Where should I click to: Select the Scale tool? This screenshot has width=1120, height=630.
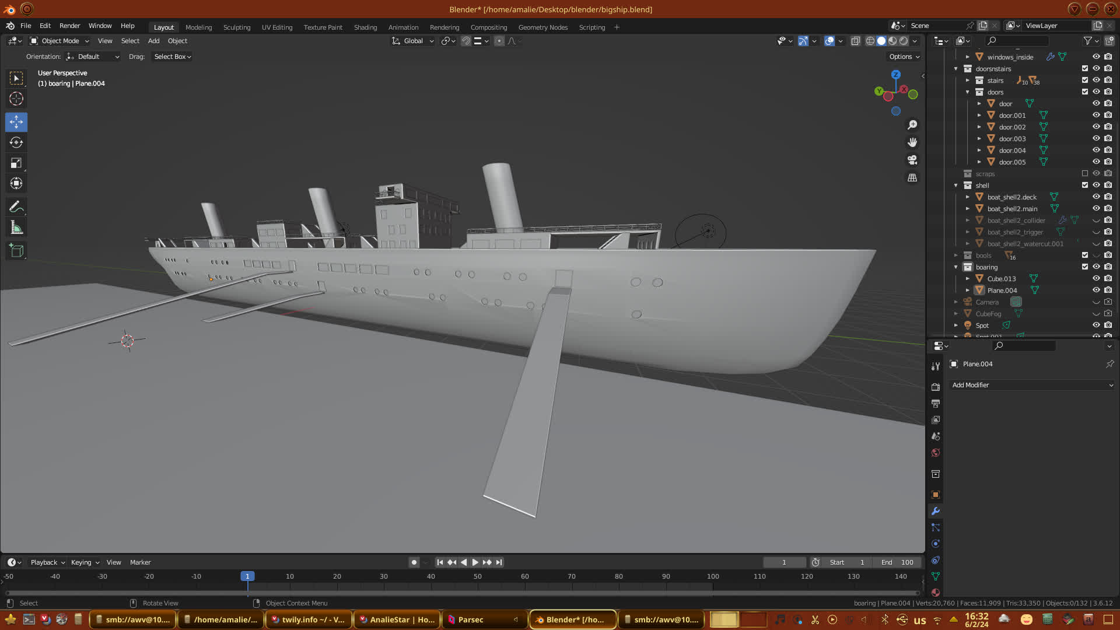point(16,163)
